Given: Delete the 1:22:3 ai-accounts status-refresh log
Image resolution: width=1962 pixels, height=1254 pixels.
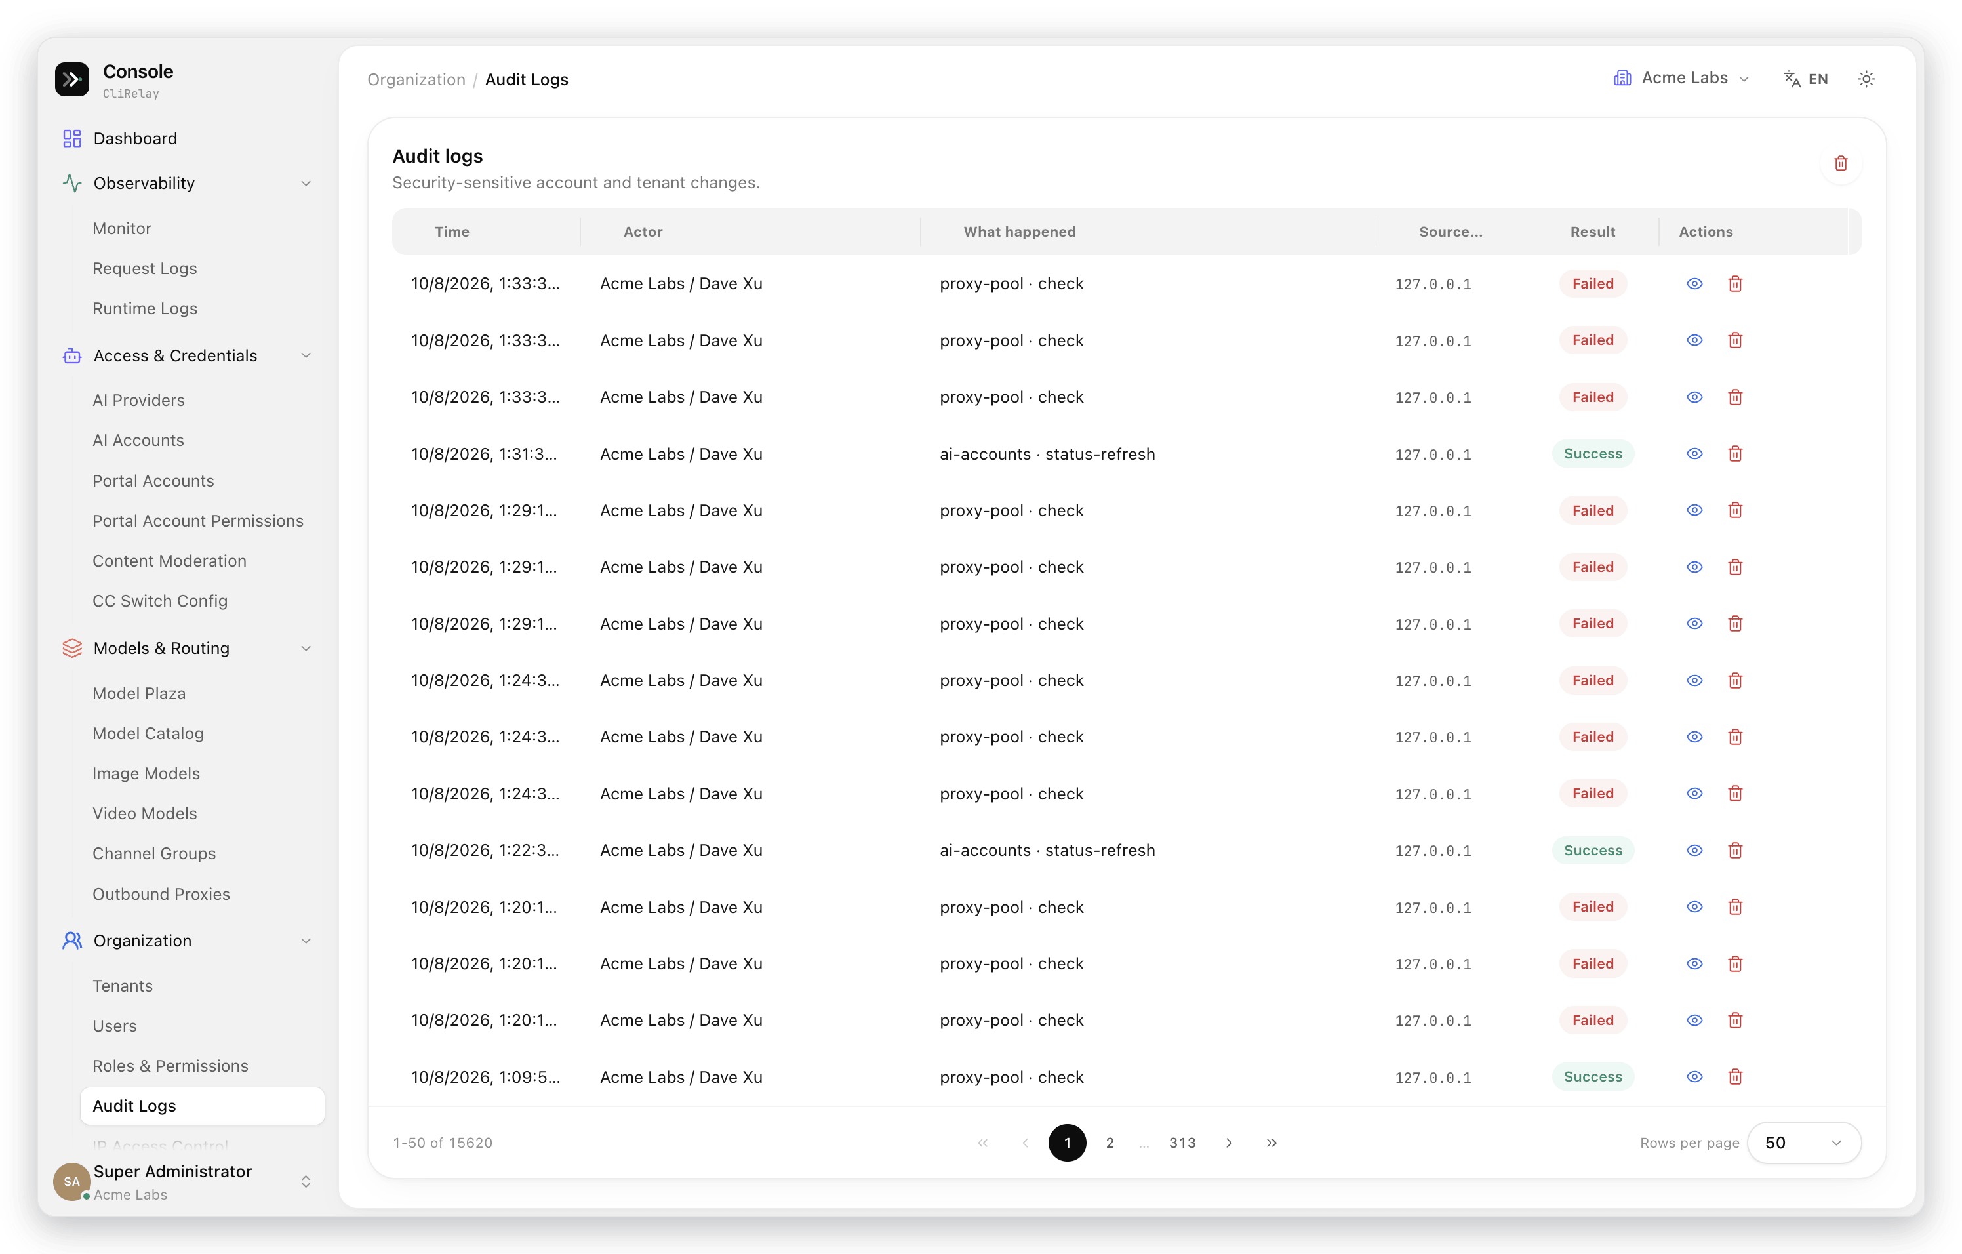Looking at the screenshot, I should [1736, 850].
